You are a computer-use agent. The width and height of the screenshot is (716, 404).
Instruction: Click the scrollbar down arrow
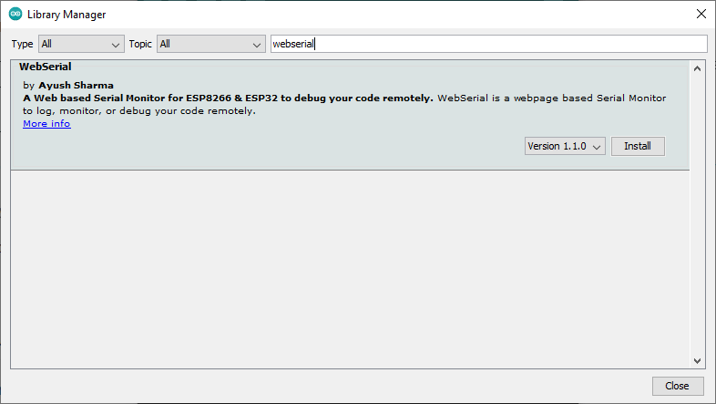pyautogui.click(x=698, y=361)
